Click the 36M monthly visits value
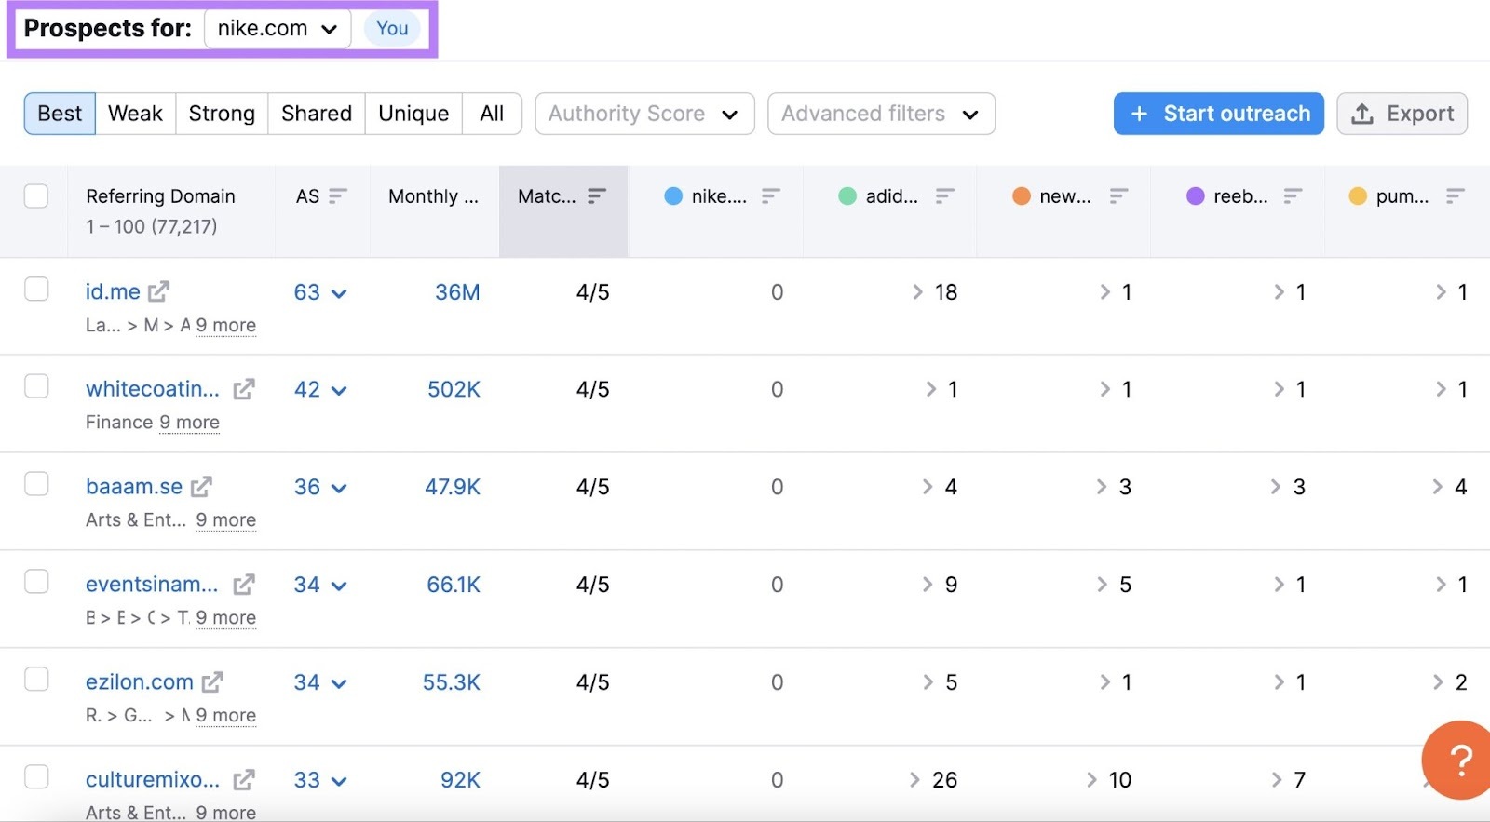 pos(457,292)
